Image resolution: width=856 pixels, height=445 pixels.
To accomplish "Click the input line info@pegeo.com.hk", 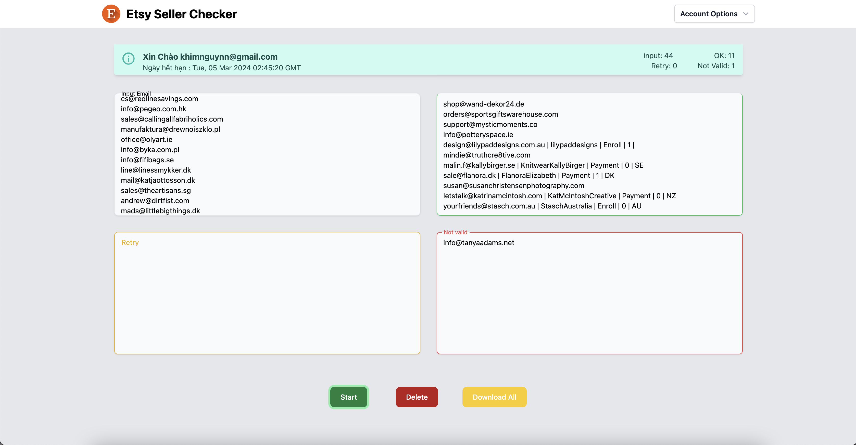I will tap(154, 109).
